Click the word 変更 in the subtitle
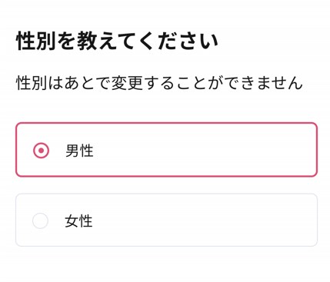The image size is (330, 282). 127,83
